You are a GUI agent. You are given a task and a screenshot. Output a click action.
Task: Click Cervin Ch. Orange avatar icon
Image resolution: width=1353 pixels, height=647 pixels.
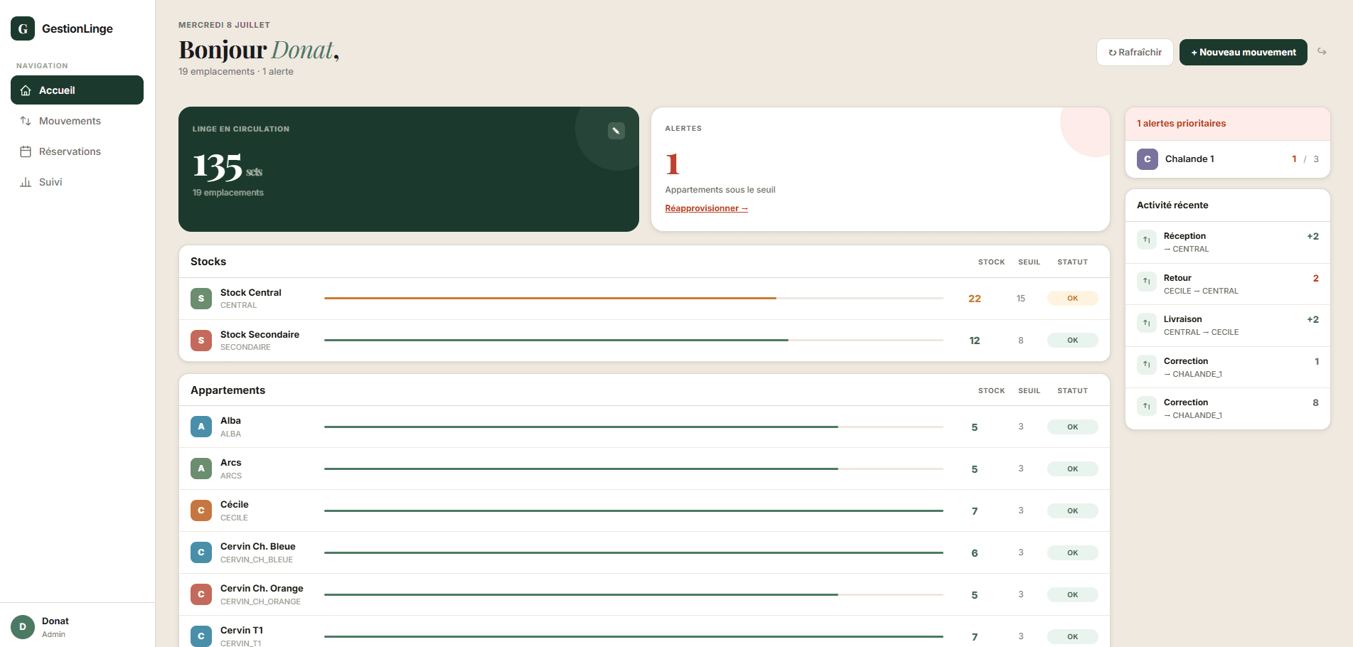click(x=201, y=594)
